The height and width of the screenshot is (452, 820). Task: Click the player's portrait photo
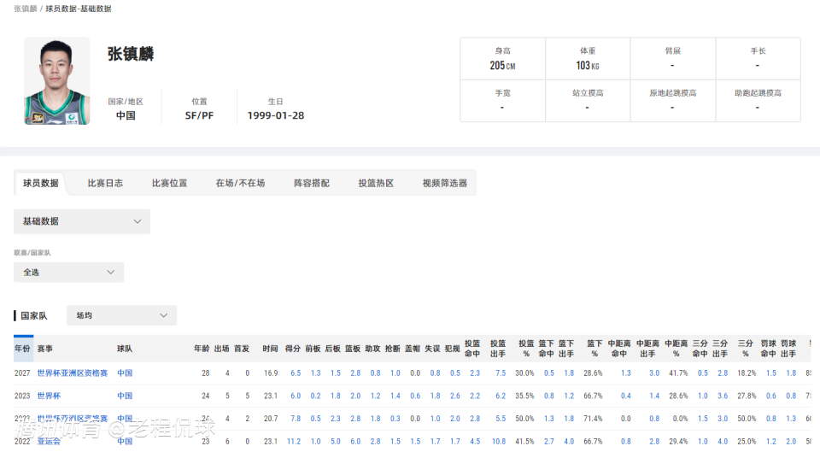tap(56, 81)
